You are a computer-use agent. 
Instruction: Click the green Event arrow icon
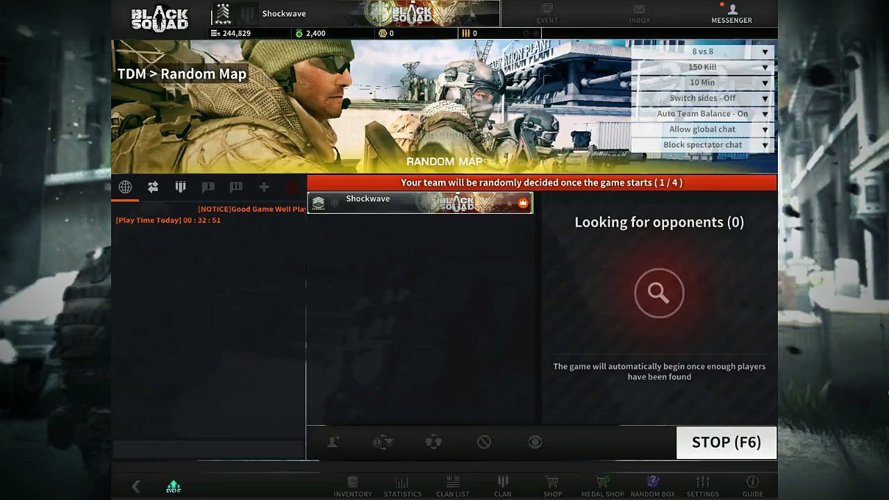coord(174,486)
